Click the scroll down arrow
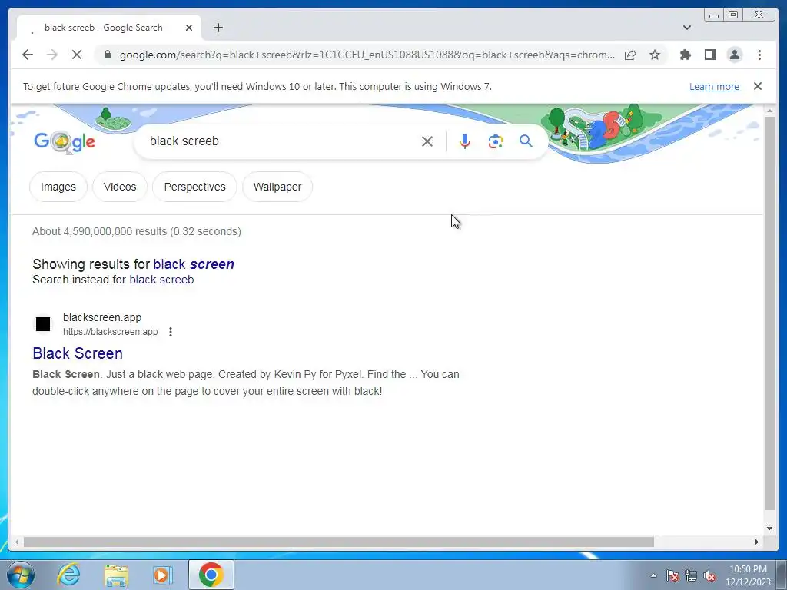This screenshot has height=590, width=787. click(769, 528)
